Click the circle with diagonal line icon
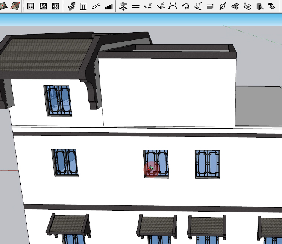 point(223,6)
